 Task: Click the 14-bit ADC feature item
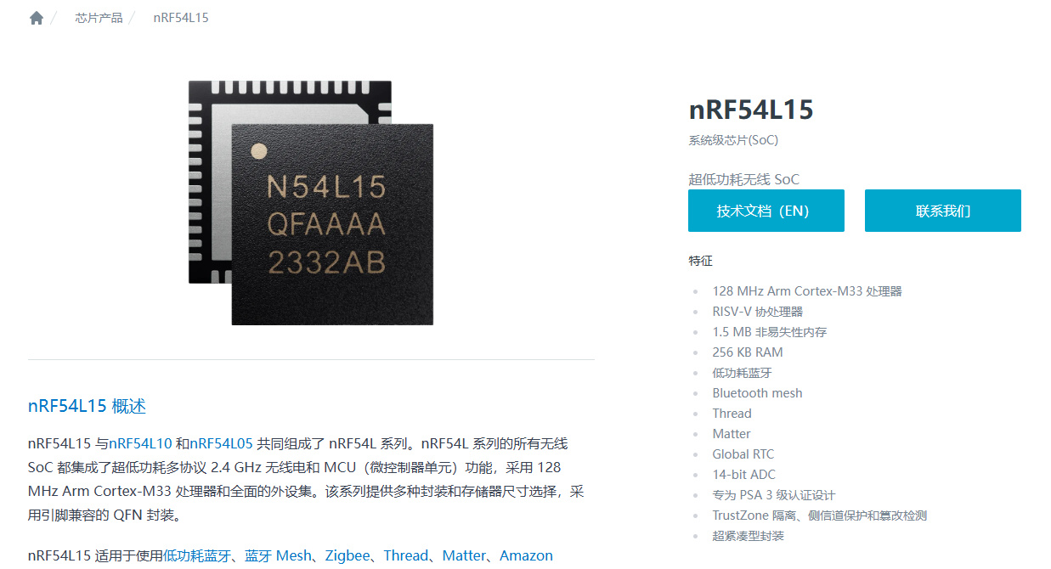coord(743,475)
